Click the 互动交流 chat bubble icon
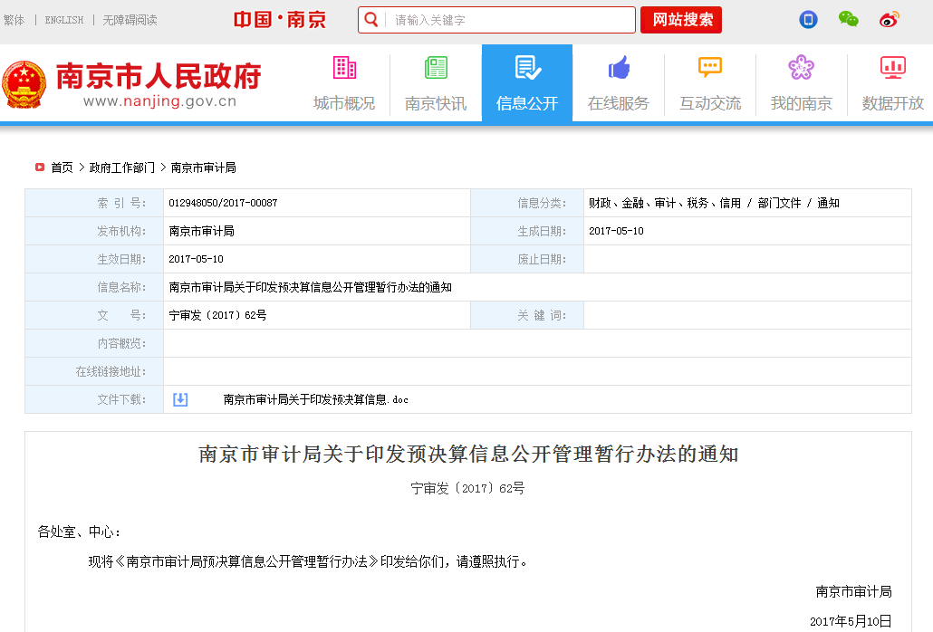The image size is (933, 632). coord(710,68)
